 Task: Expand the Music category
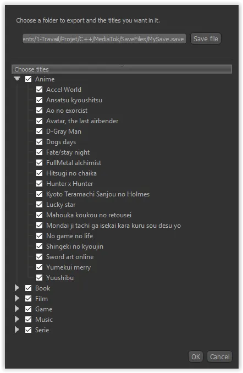[17, 320]
